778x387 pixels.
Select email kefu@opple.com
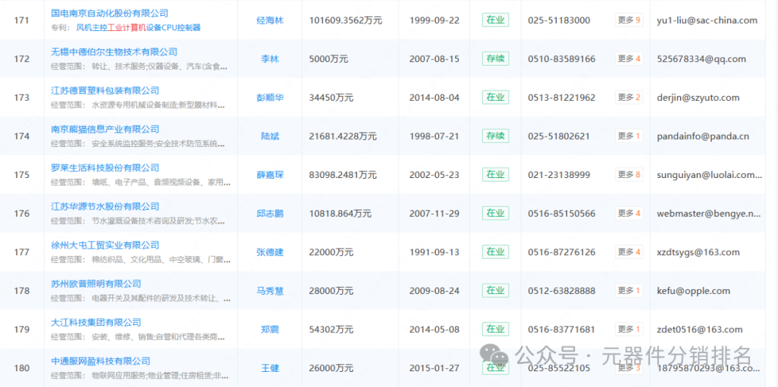(x=693, y=291)
